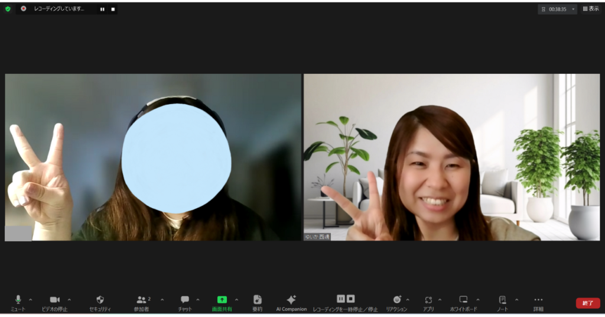Screen dimensions: 605x317
Task: Open the Whiteboard (ホワイトボード)
Action: [x=464, y=300]
